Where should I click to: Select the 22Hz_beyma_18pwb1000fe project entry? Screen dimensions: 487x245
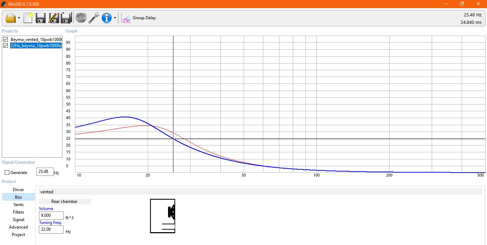tap(36, 46)
